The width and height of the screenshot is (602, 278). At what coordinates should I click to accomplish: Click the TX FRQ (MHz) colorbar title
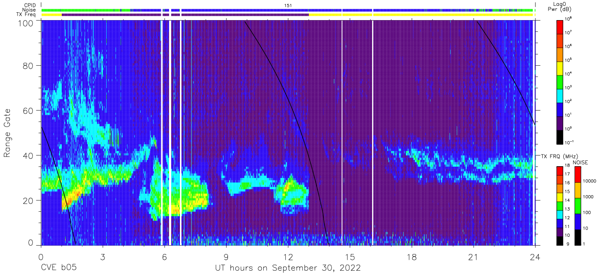[x=559, y=156]
